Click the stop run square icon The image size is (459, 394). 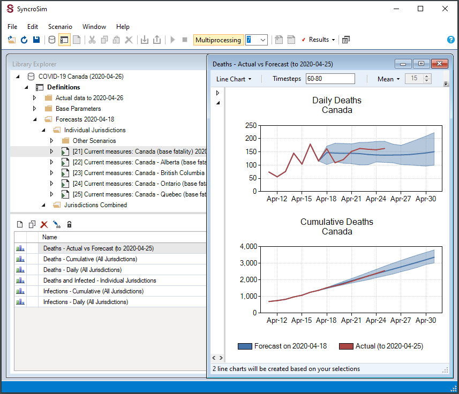(x=185, y=40)
